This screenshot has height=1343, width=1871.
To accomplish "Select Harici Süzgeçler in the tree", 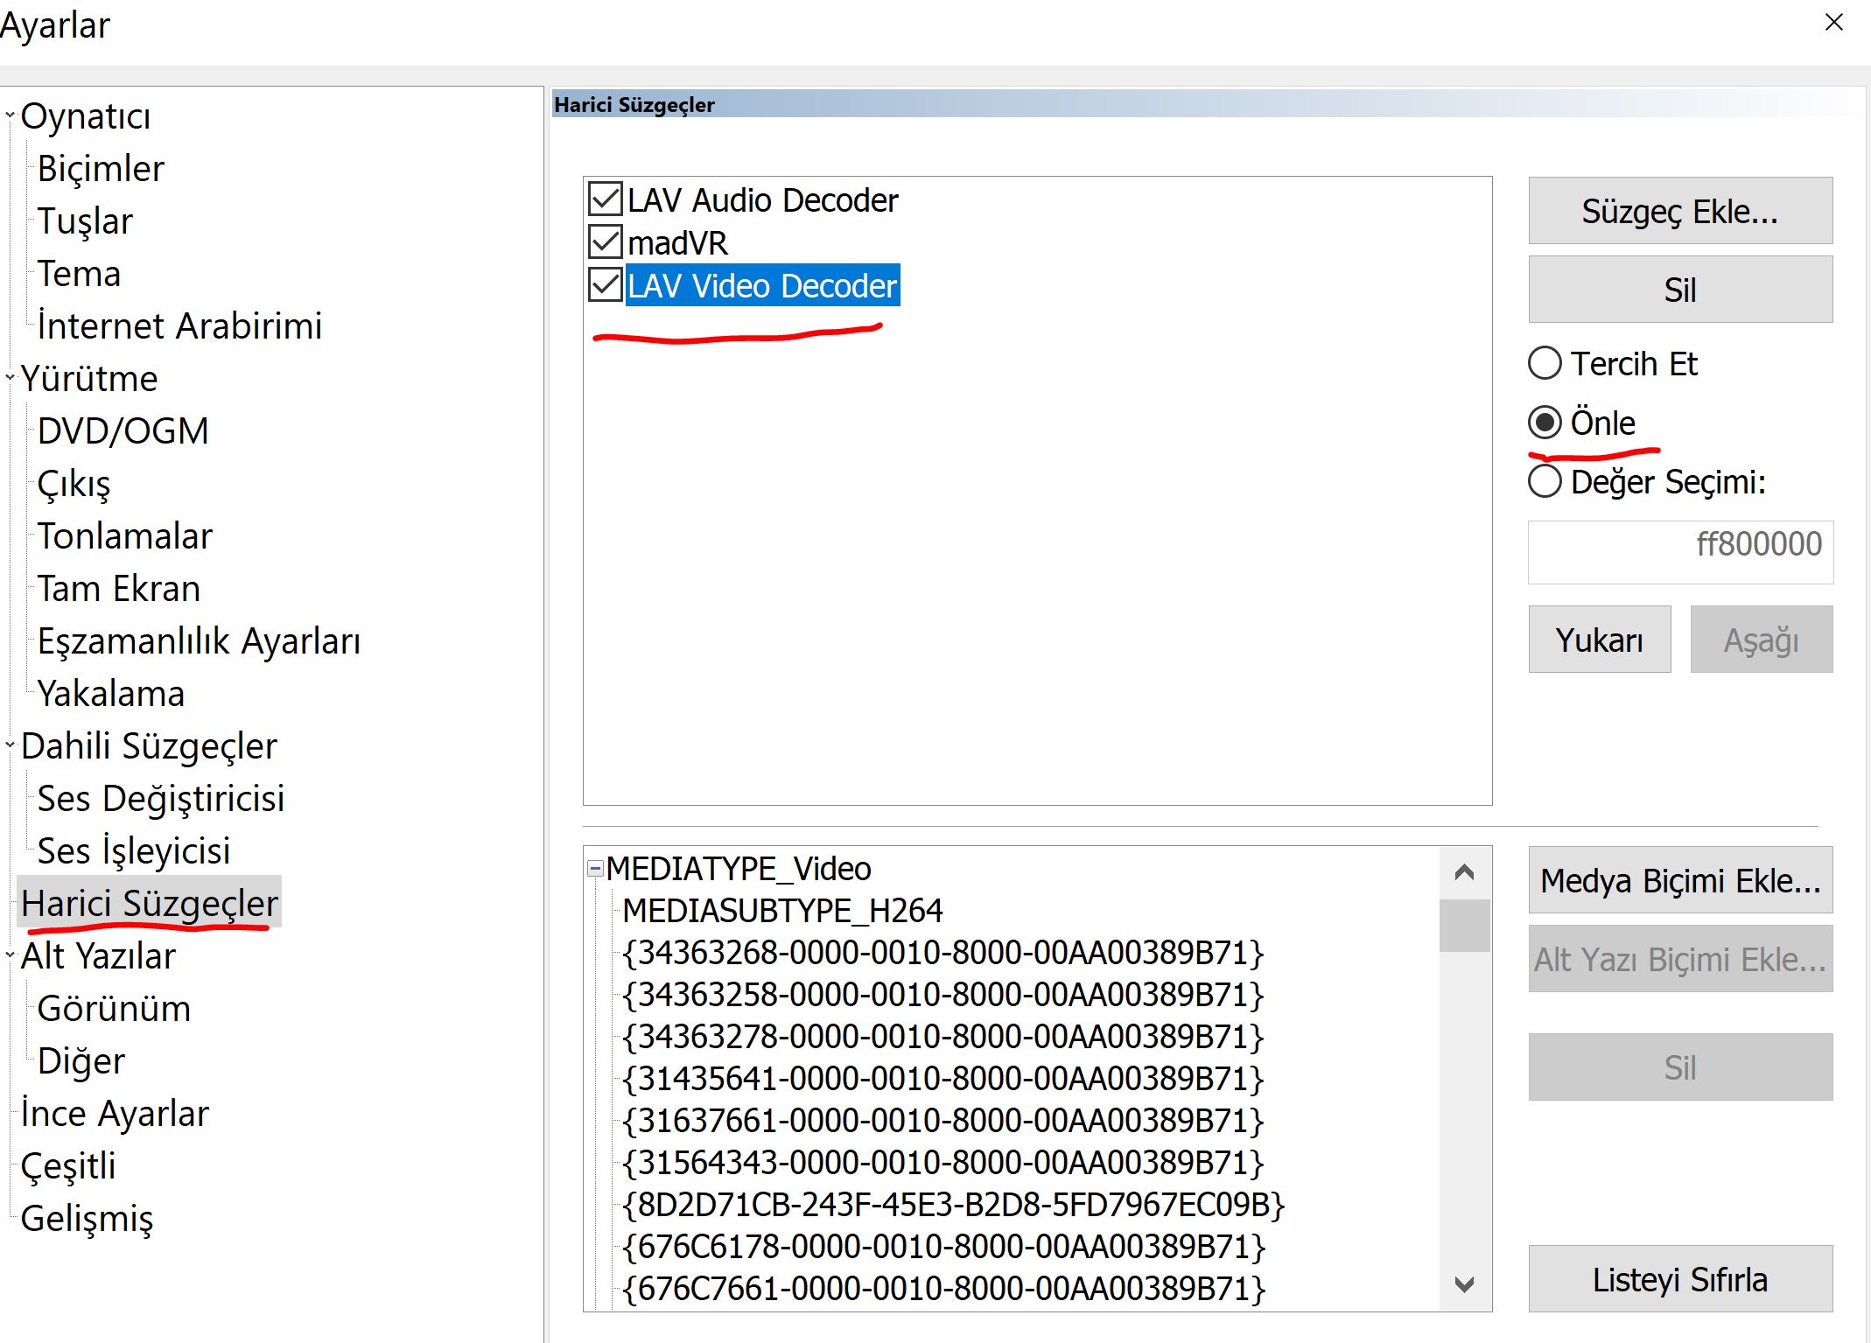I will tap(150, 903).
